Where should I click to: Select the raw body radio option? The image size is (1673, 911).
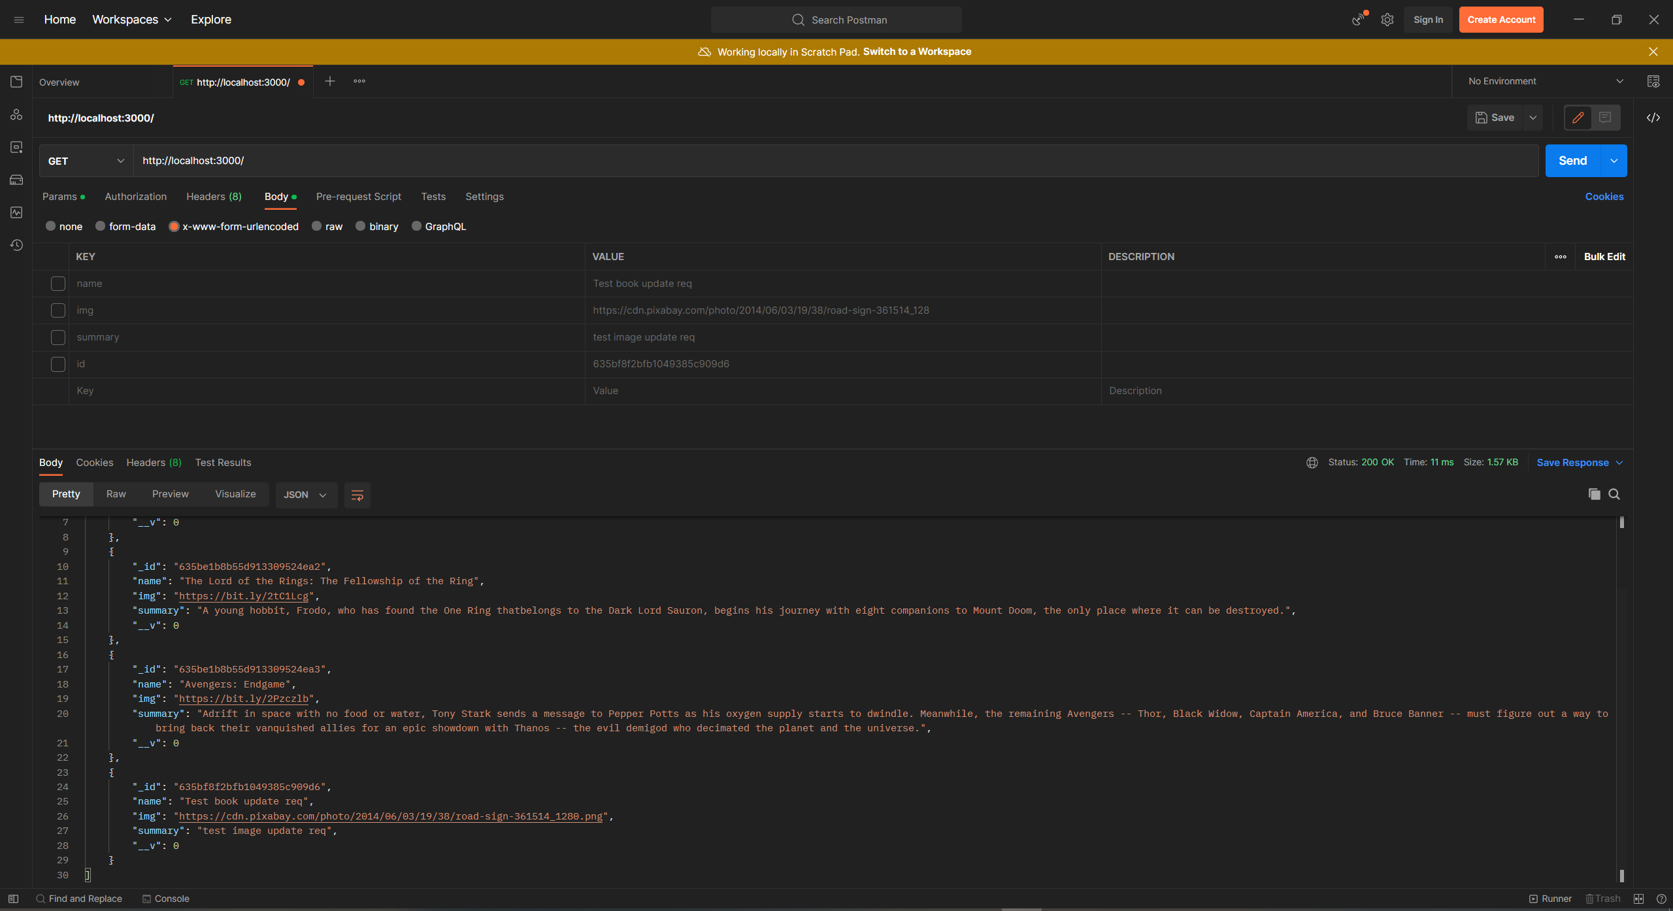[317, 226]
